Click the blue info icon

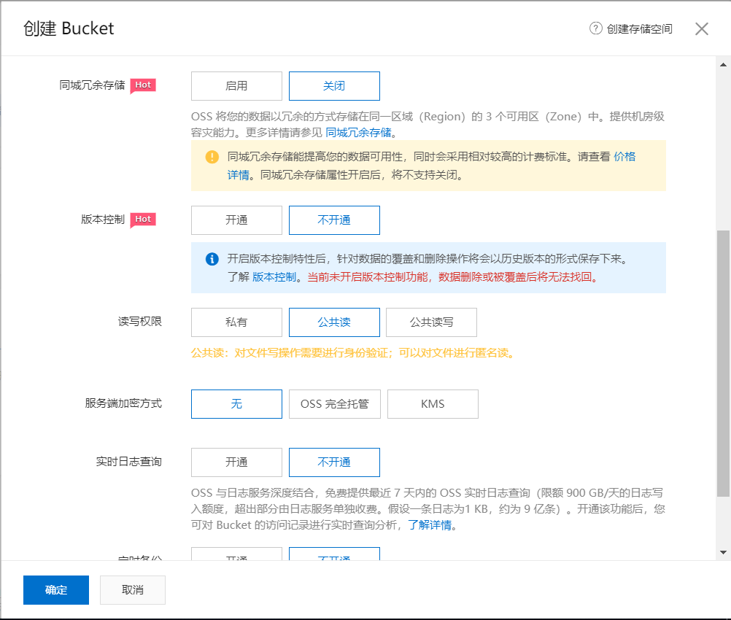pyautogui.click(x=212, y=259)
